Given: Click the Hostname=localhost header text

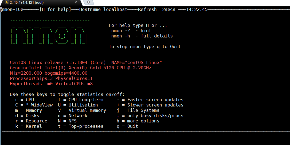Looking at the screenshot, I should (103, 9).
